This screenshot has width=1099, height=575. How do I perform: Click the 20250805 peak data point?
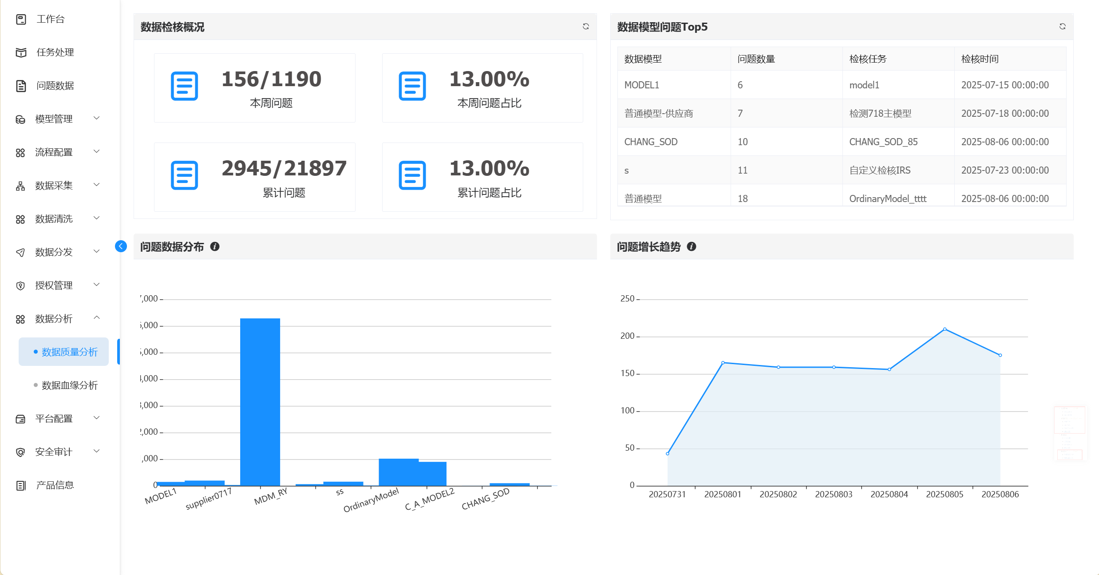[x=945, y=329]
